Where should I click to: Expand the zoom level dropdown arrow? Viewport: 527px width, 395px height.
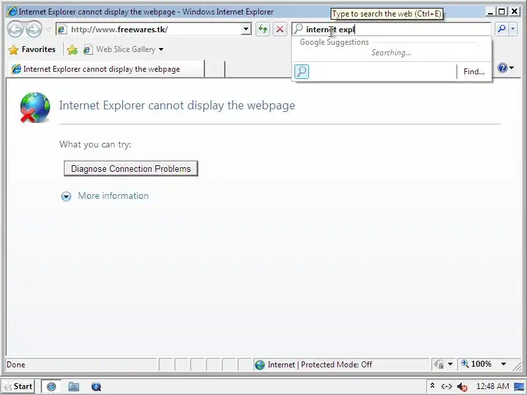click(x=503, y=364)
